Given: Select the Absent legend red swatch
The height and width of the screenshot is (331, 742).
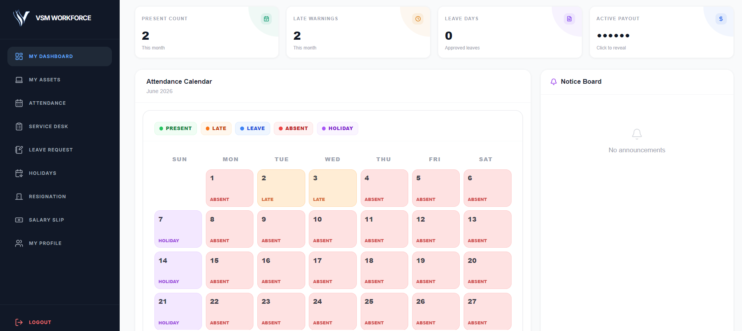Looking at the screenshot, I should coord(281,129).
